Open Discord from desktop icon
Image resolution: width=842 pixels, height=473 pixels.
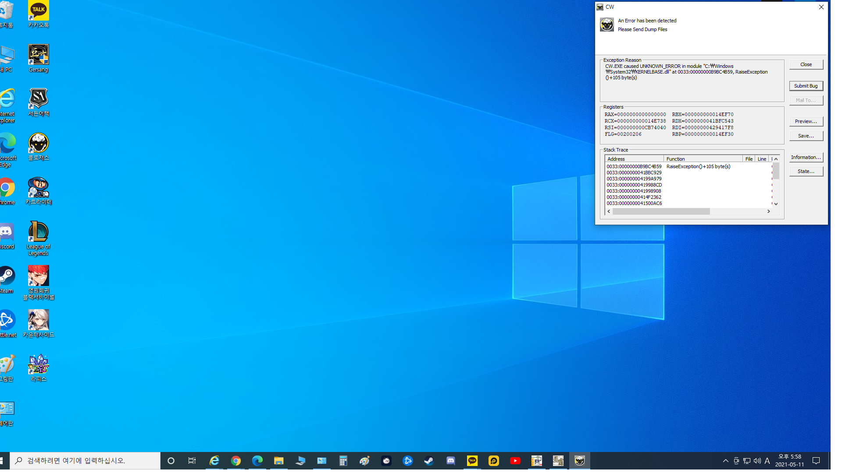point(7,232)
